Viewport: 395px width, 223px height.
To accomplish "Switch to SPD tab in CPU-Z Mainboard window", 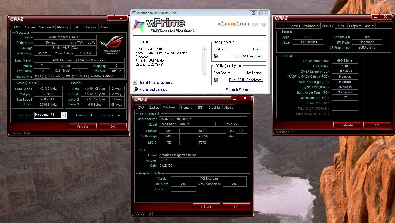I will coord(200,108).
